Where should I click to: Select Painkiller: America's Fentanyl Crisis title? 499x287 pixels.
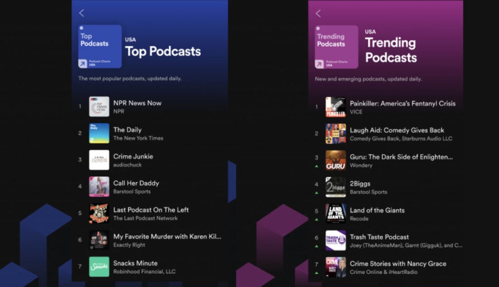[403, 104]
